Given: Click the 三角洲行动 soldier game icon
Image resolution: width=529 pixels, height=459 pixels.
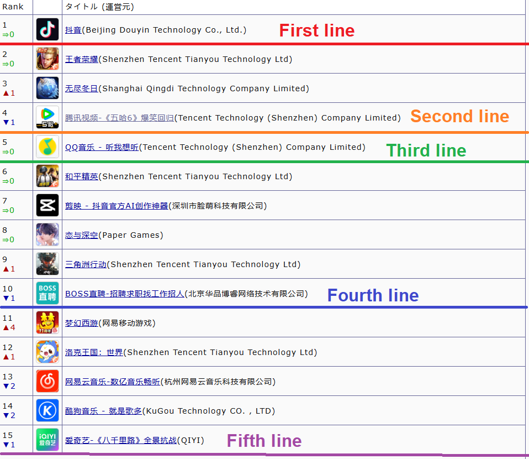Looking at the screenshot, I should (47, 264).
